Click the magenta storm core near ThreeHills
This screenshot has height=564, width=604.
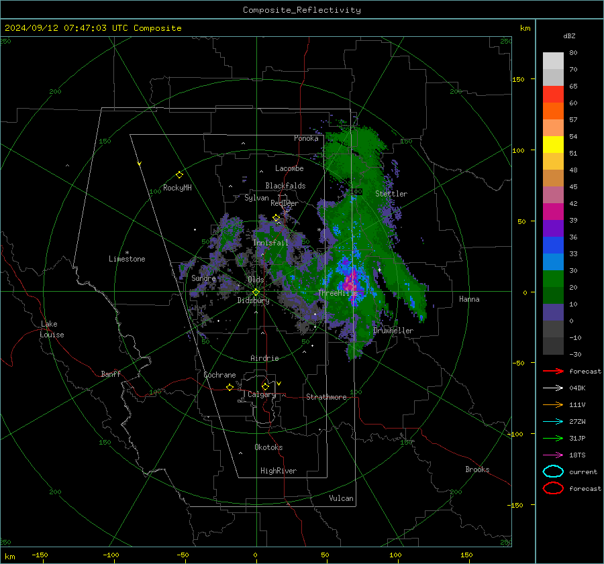[351, 282]
